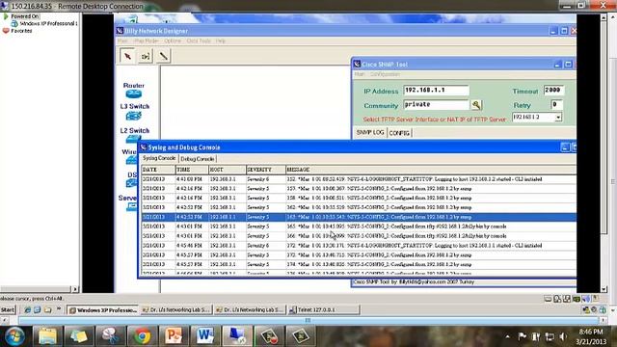The width and height of the screenshot is (617, 347).
Task: Open Main menu in Billy Network Designer
Action: (122, 40)
